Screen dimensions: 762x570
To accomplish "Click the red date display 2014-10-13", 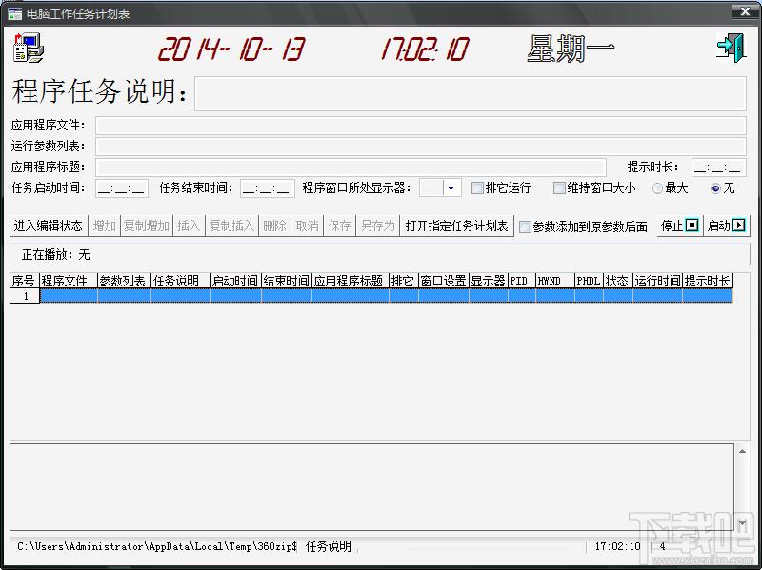I will [231, 49].
